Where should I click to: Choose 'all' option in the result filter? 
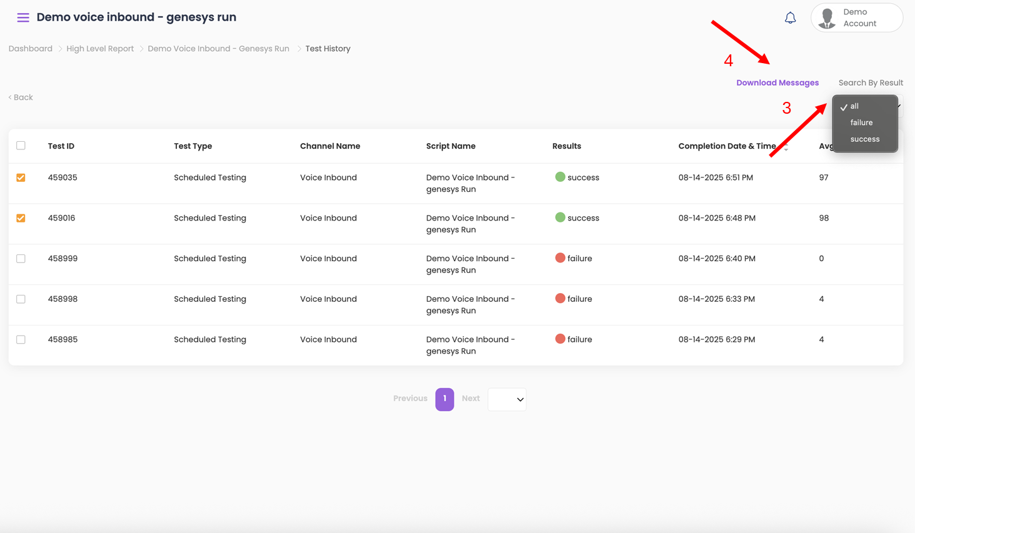coord(854,106)
